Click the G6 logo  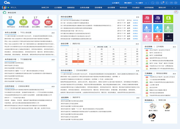pos(7,2)
